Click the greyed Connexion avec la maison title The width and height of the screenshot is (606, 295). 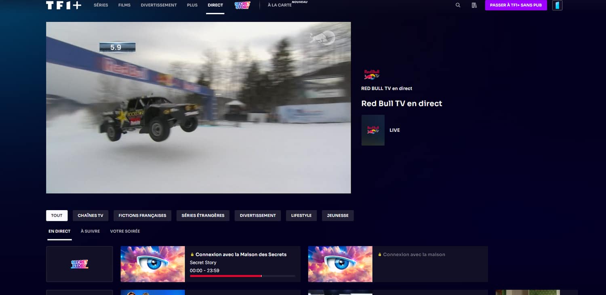point(414,255)
